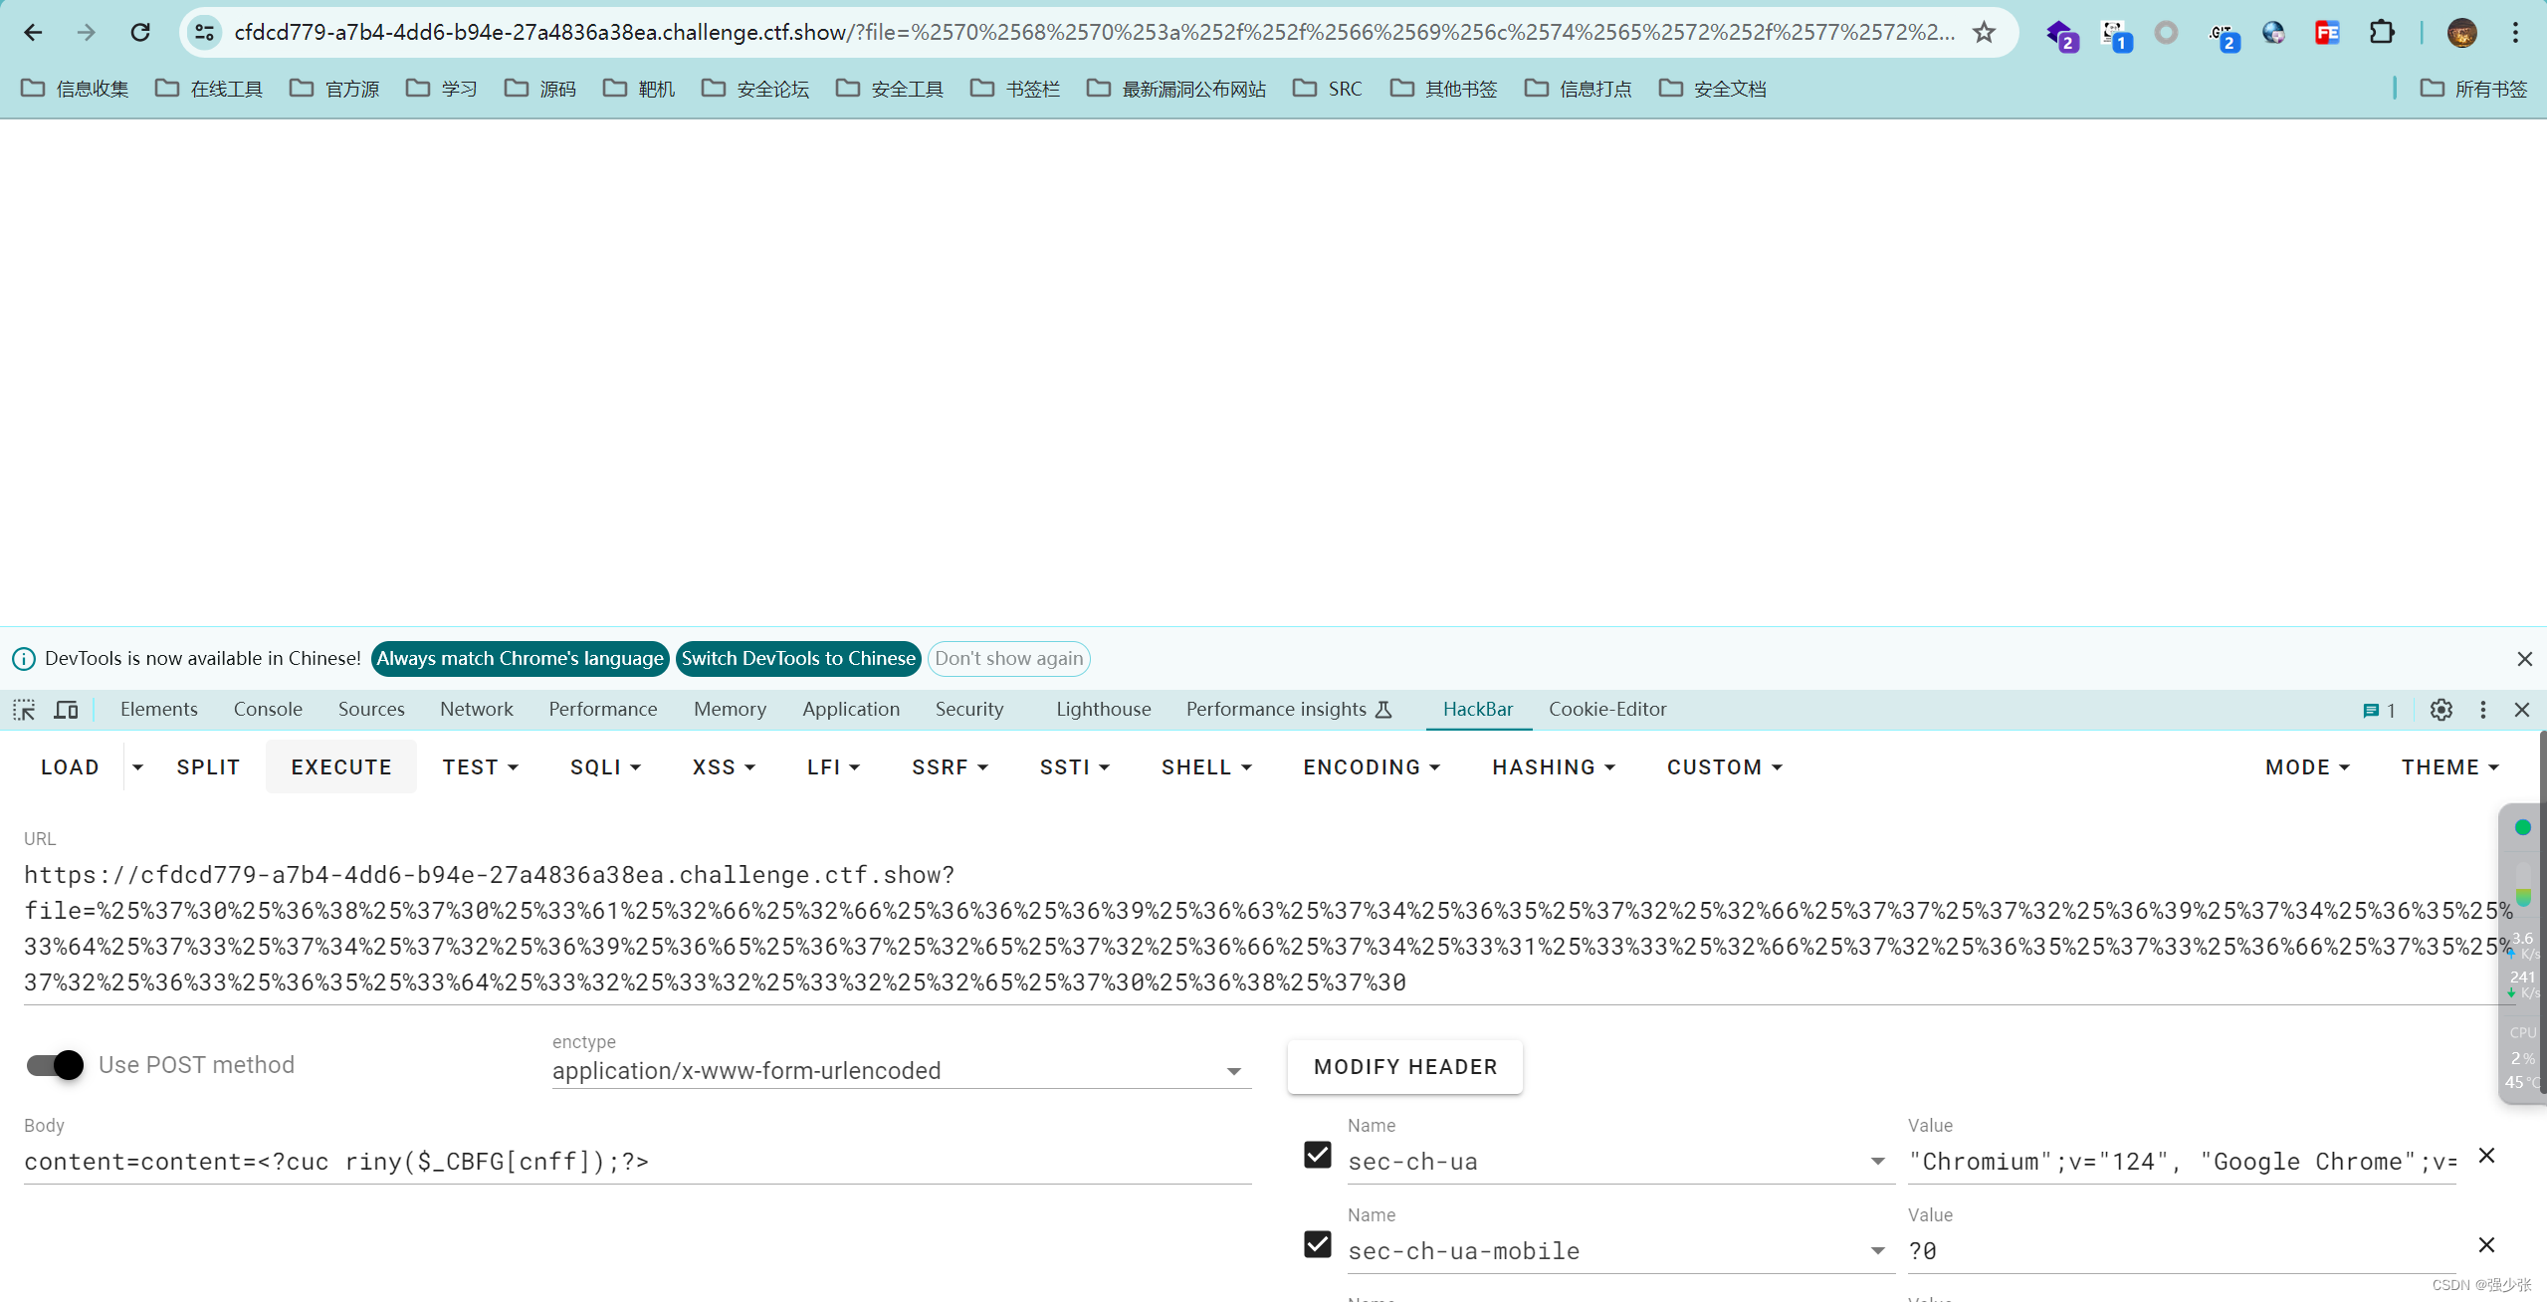Image resolution: width=2547 pixels, height=1302 pixels.
Task: Open the ENCODING dropdown menu
Action: (1371, 767)
